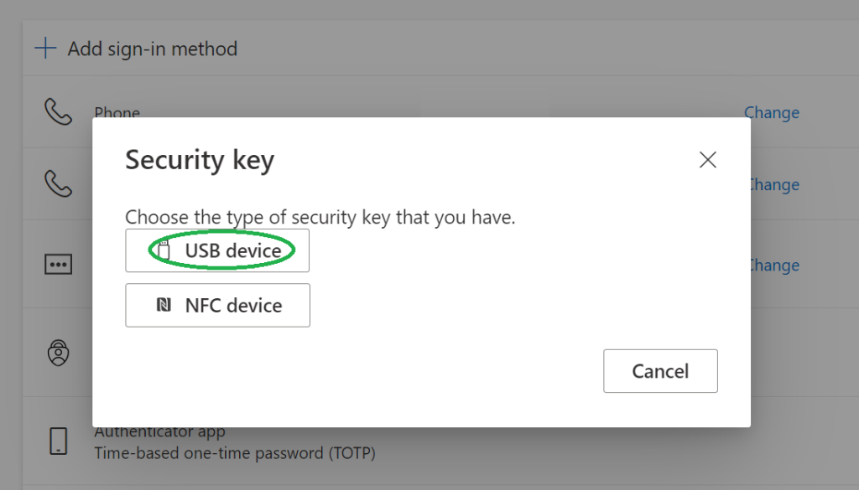Click the first phone handset icon

[x=58, y=111]
